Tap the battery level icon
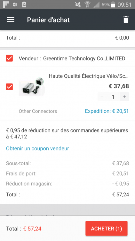Viewport: 135px width, 241px height. point(113,4)
